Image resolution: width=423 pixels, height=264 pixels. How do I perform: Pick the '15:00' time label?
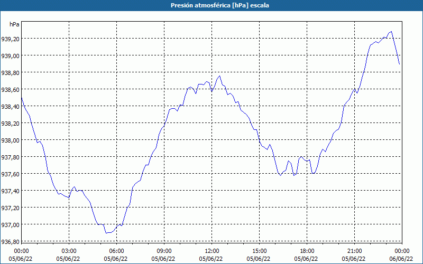coord(260,251)
